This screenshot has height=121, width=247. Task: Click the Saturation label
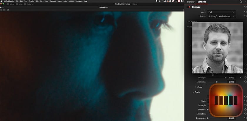[x=201, y=114]
